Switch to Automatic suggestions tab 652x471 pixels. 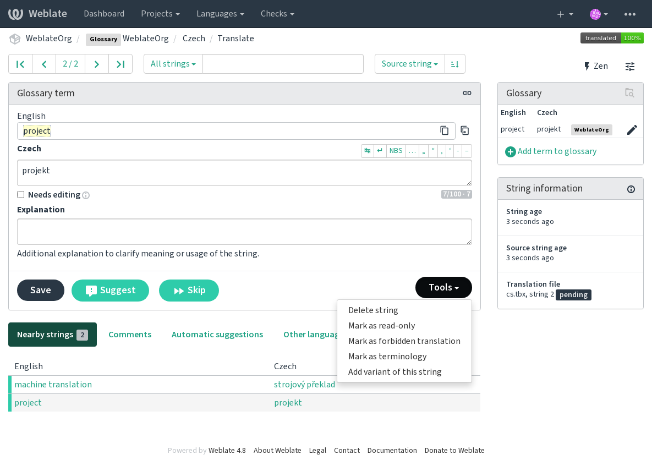coord(217,335)
